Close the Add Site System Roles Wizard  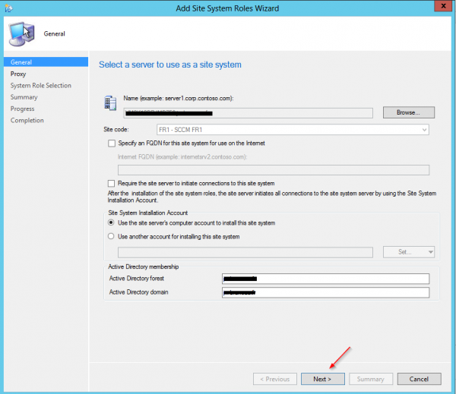(x=443, y=6)
